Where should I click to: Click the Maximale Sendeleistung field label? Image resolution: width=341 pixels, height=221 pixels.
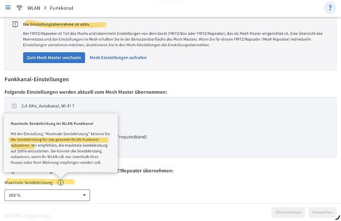pos(29,183)
